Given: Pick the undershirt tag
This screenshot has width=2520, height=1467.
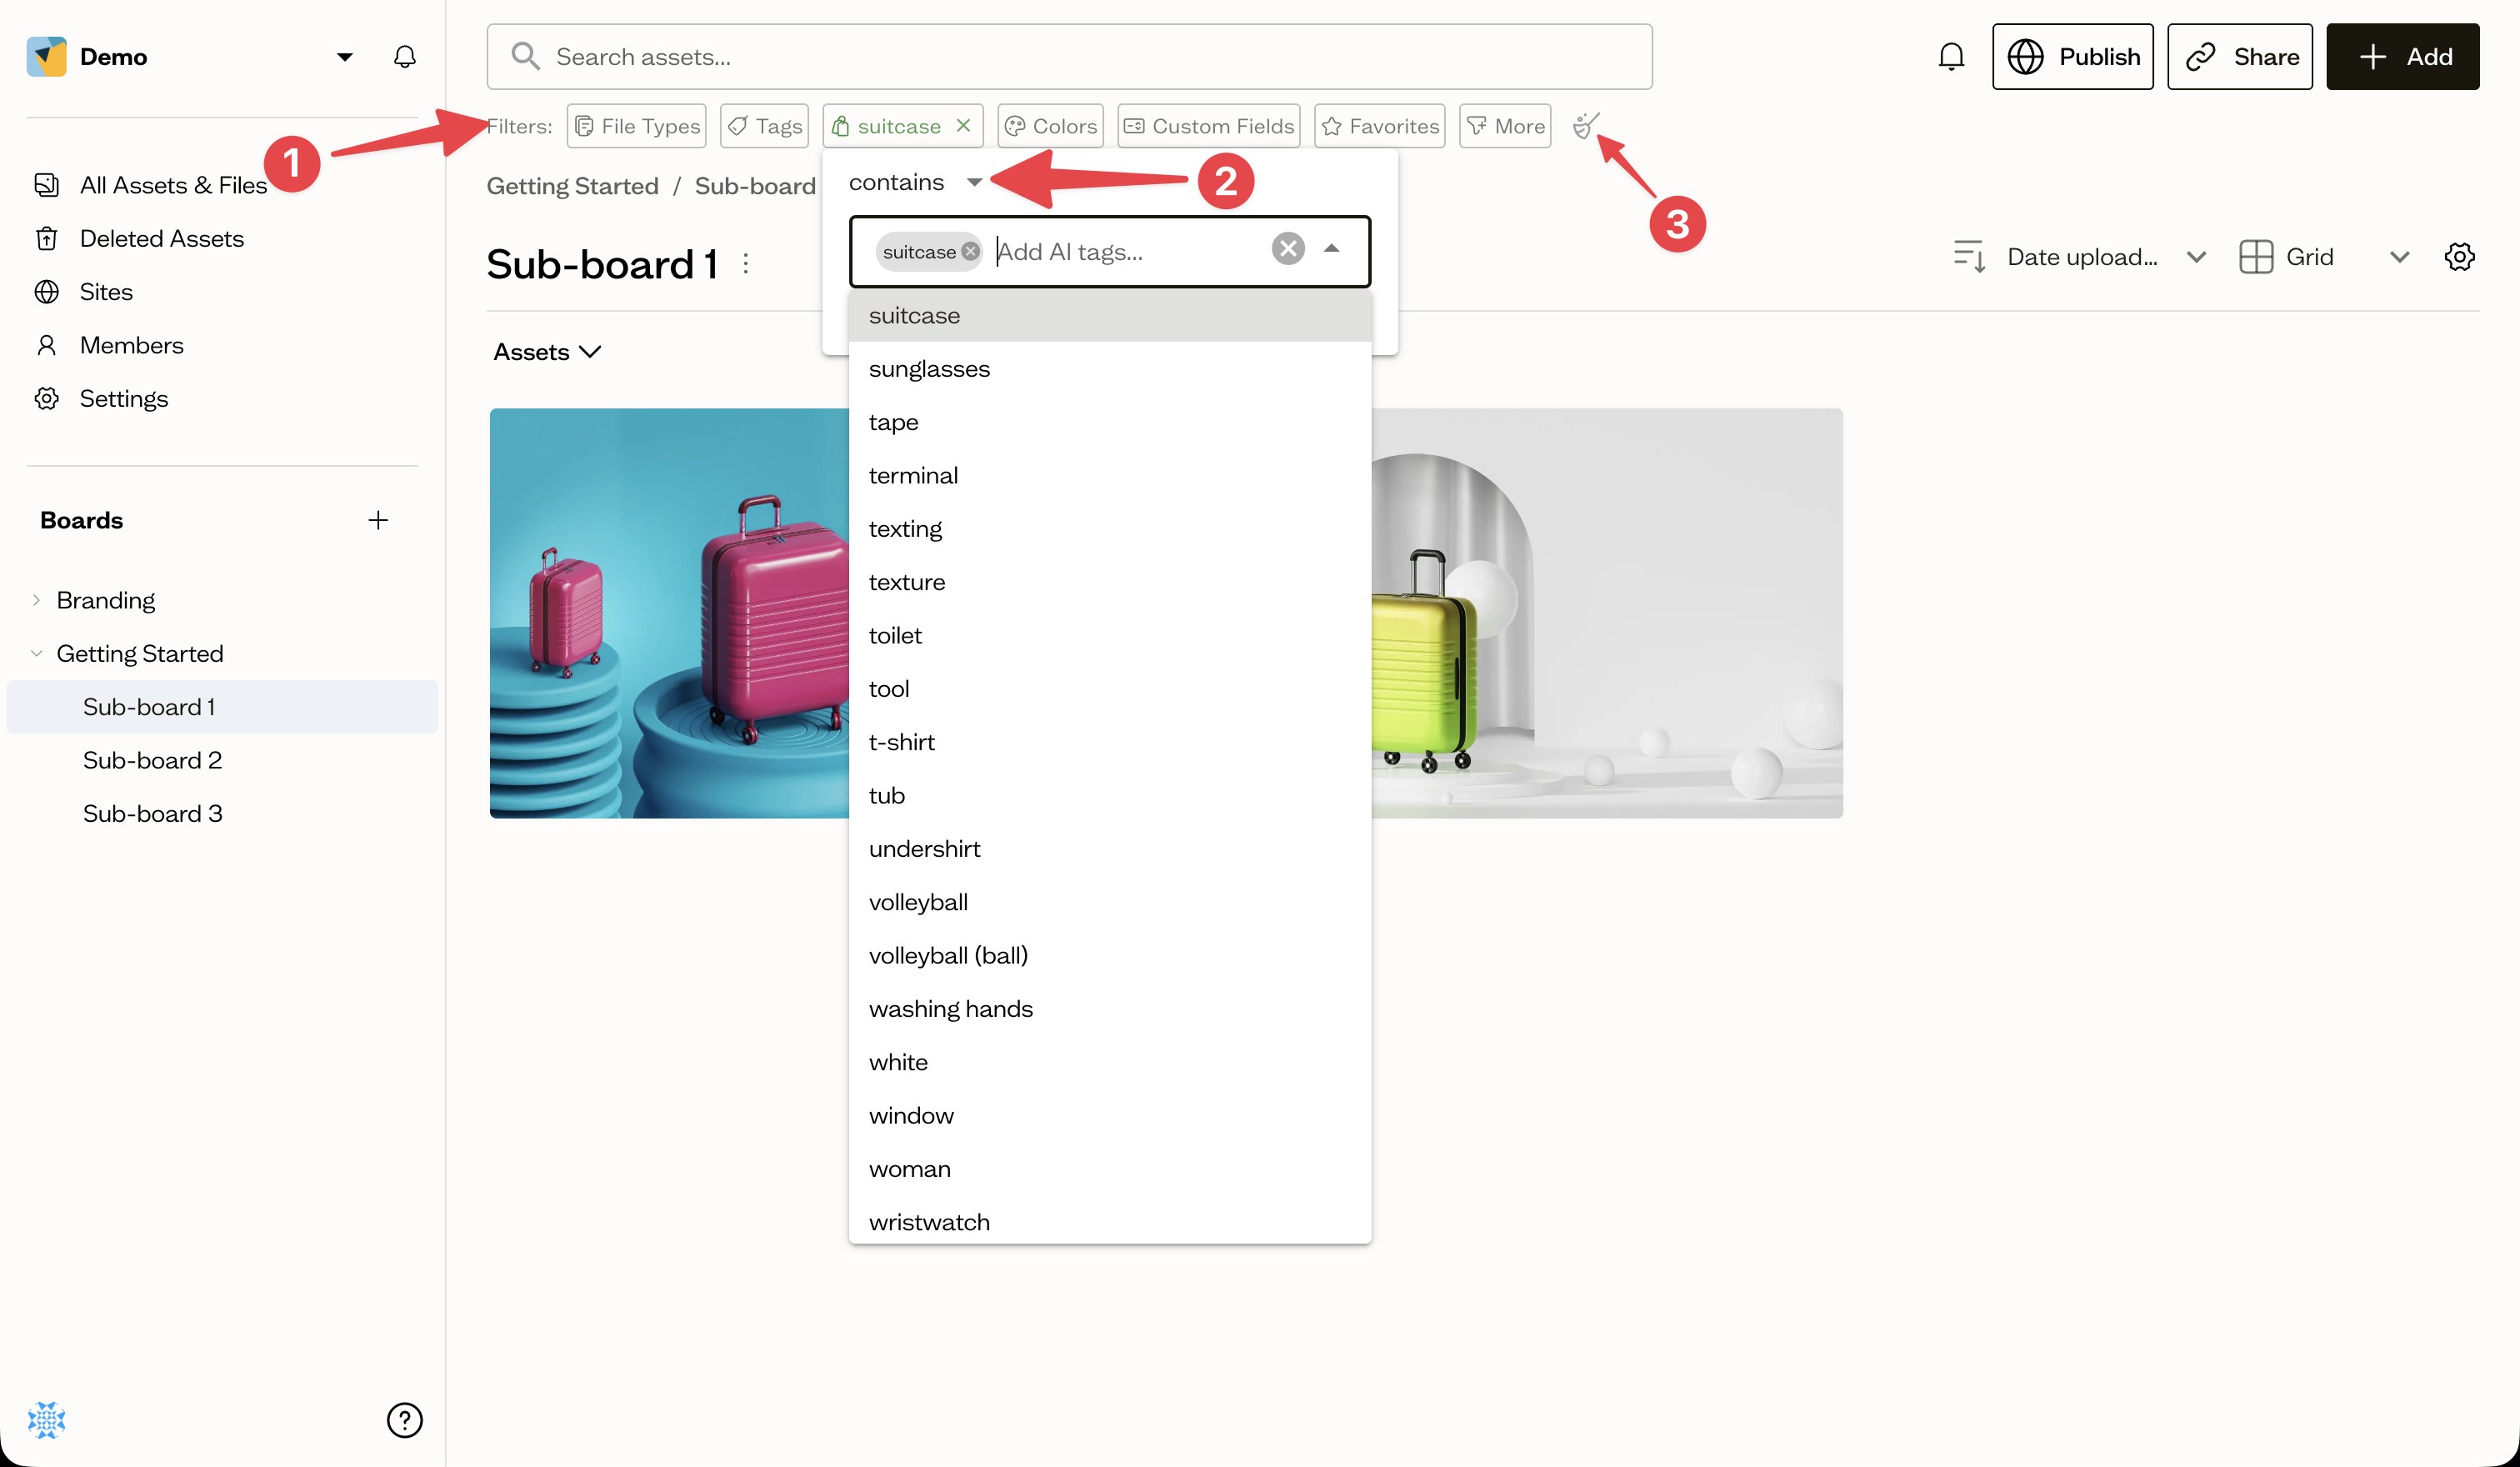Looking at the screenshot, I should (x=1109, y=849).
